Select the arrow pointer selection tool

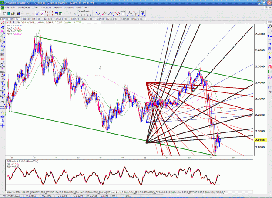tap(3, 121)
